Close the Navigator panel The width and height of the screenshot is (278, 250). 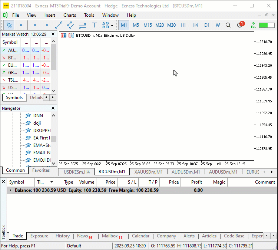(x=53, y=108)
